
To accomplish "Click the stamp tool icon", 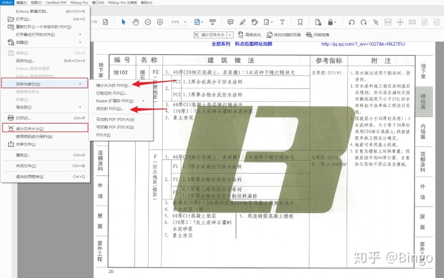I will [x=255, y=22].
